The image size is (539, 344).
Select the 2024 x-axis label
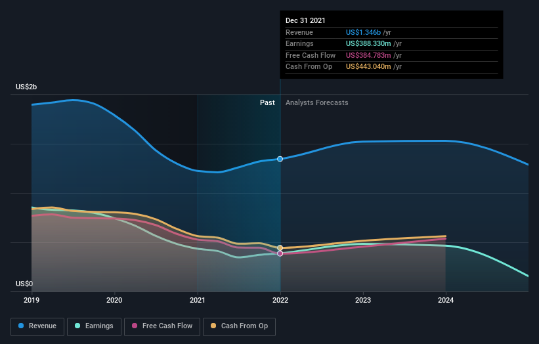(x=446, y=300)
